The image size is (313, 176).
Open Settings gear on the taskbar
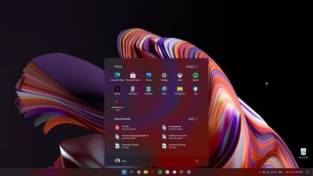[x=189, y=172]
